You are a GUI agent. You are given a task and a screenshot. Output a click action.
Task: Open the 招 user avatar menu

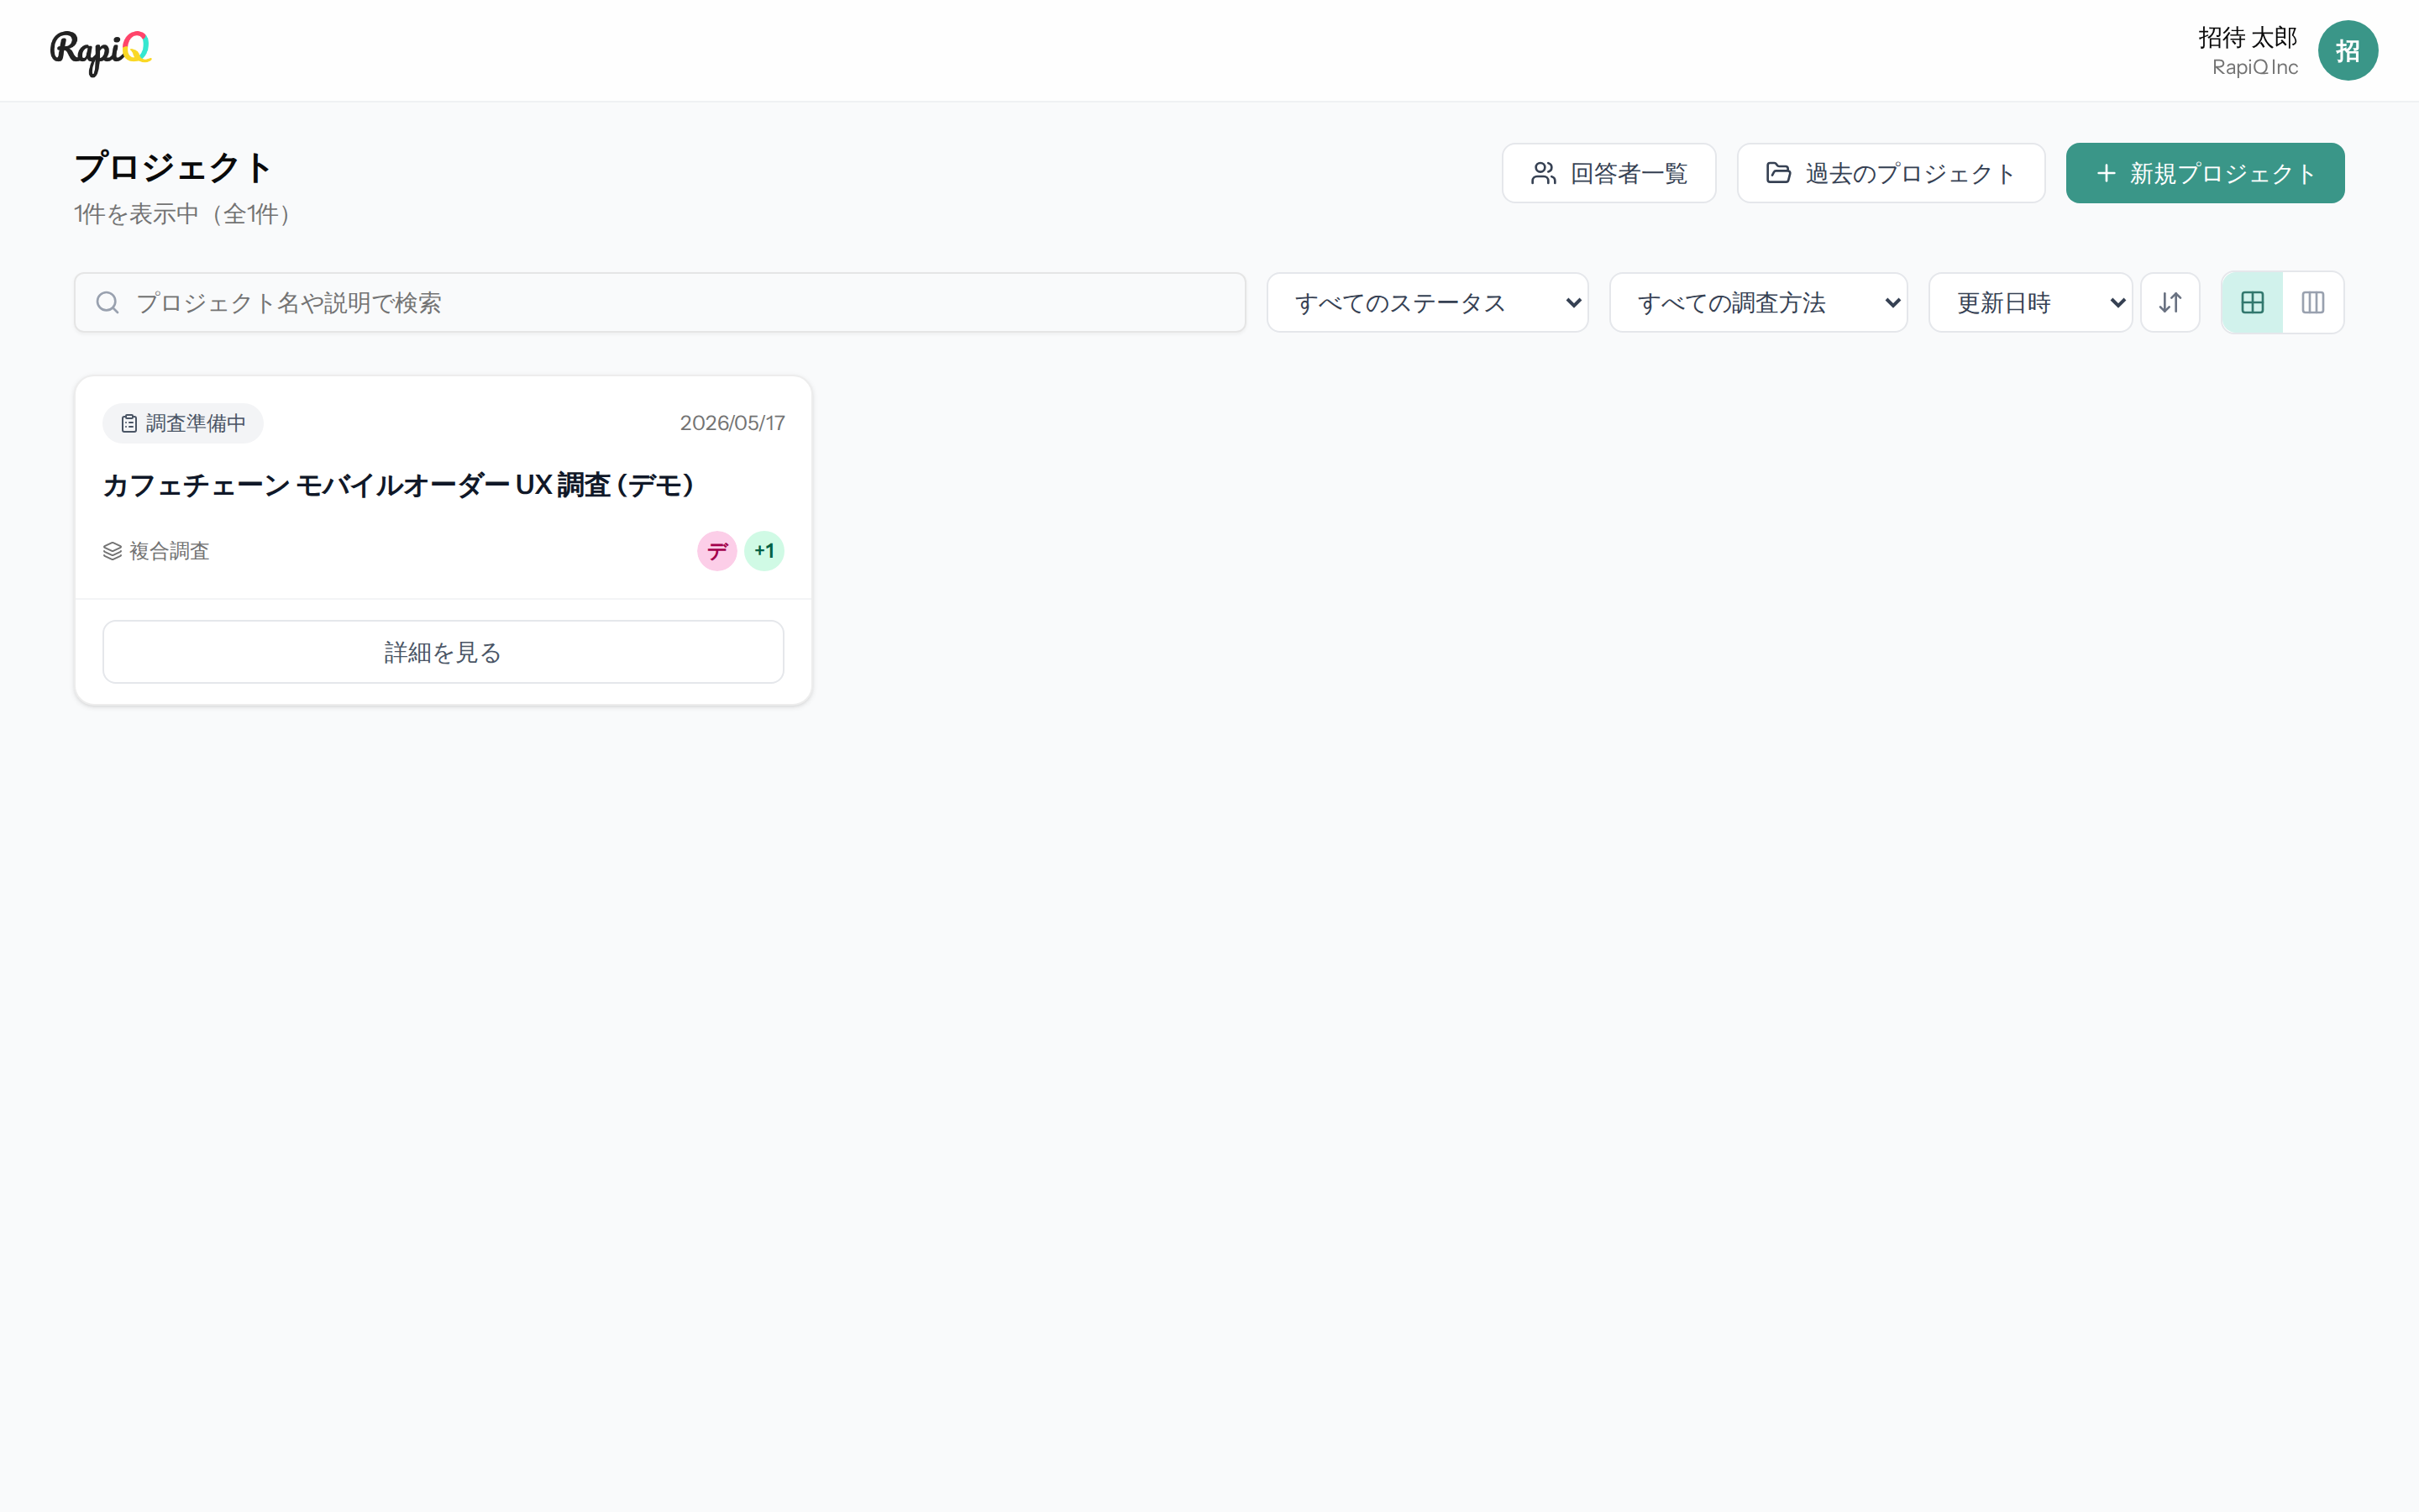tap(2347, 51)
